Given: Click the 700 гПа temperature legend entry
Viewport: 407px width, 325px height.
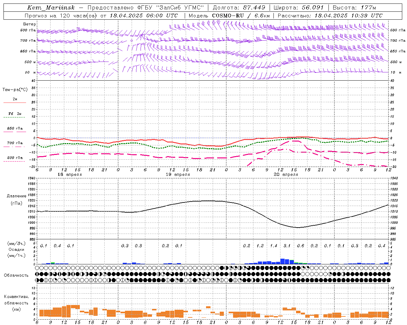Looking at the screenshot, I should click(x=15, y=143).
